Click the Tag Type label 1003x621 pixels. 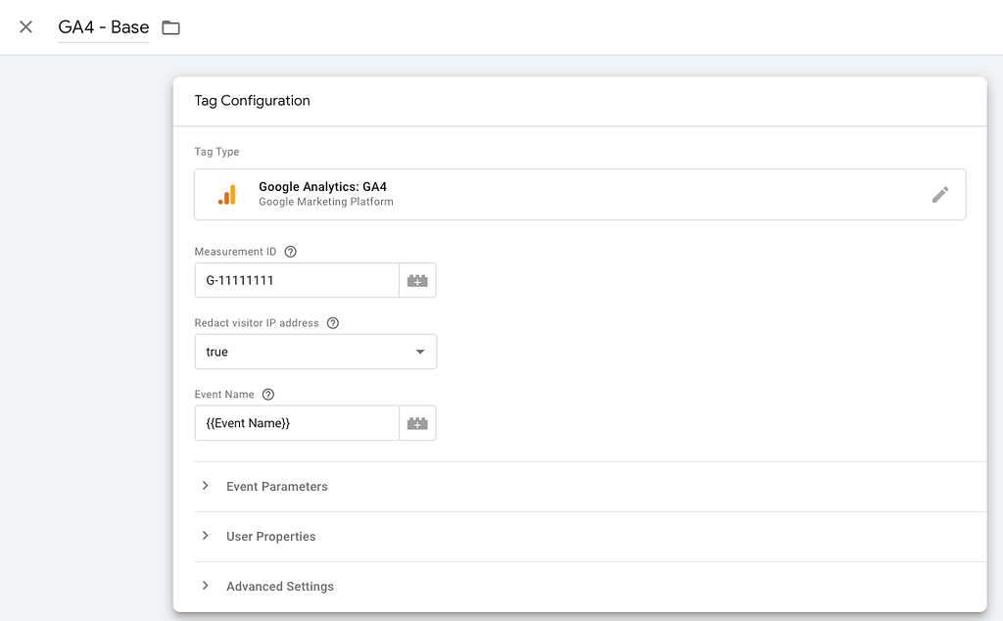pyautogui.click(x=216, y=152)
